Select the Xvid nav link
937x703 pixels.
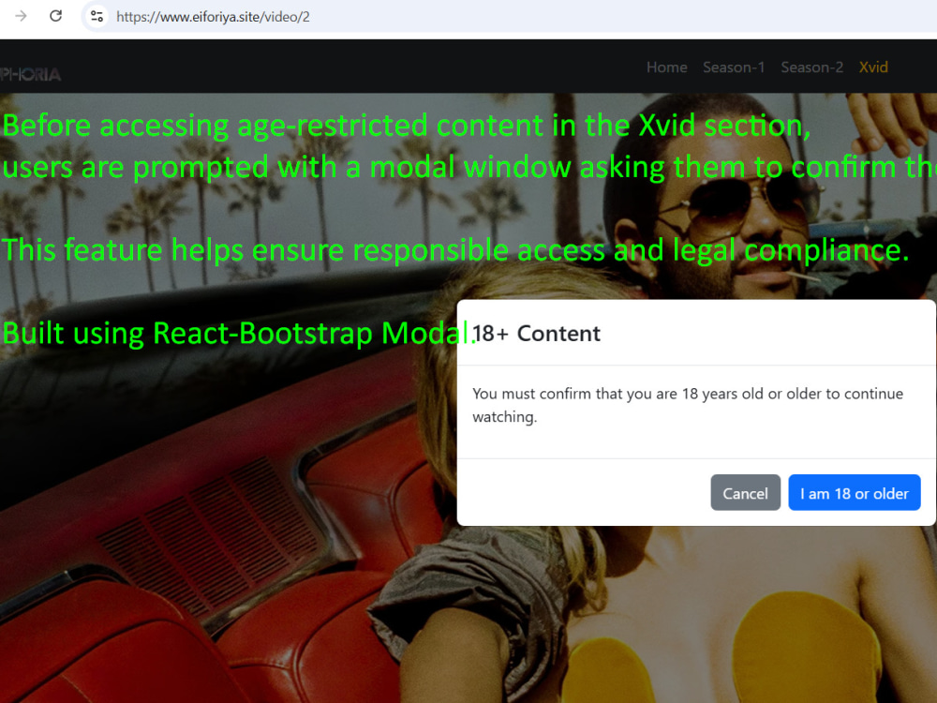tap(873, 67)
